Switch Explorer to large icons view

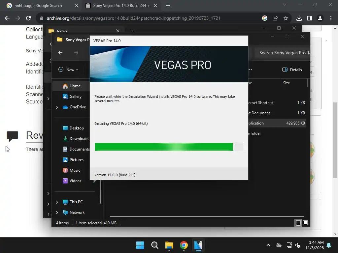tap(305, 223)
